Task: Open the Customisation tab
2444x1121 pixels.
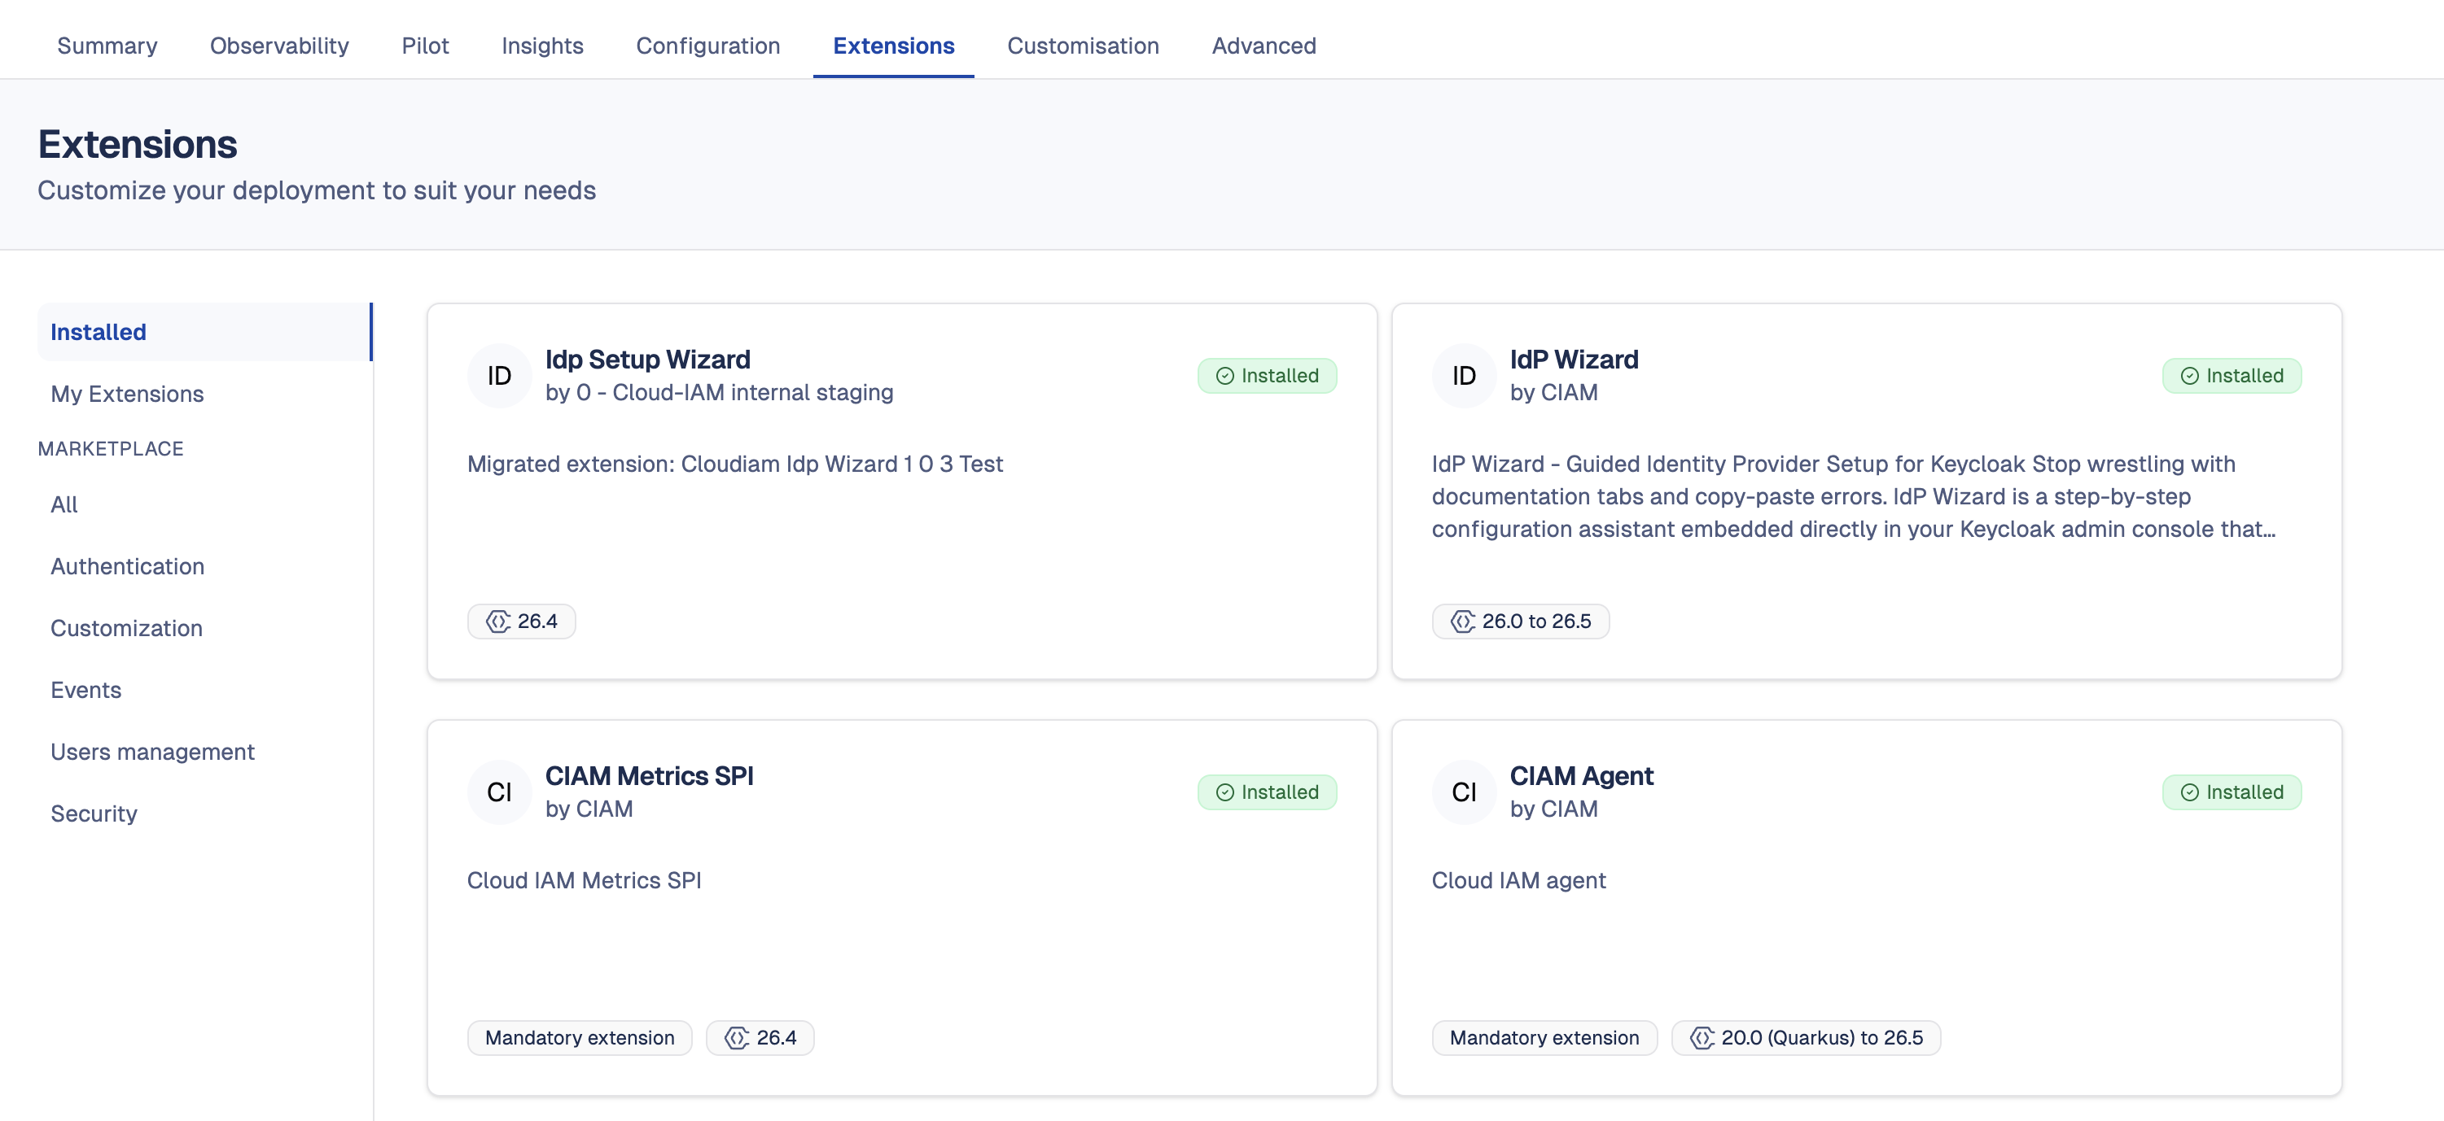Action: pos(1083,46)
